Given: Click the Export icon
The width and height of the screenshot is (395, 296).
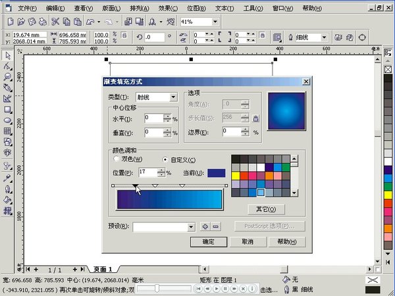Looking at the screenshot, I should [x=140, y=22].
